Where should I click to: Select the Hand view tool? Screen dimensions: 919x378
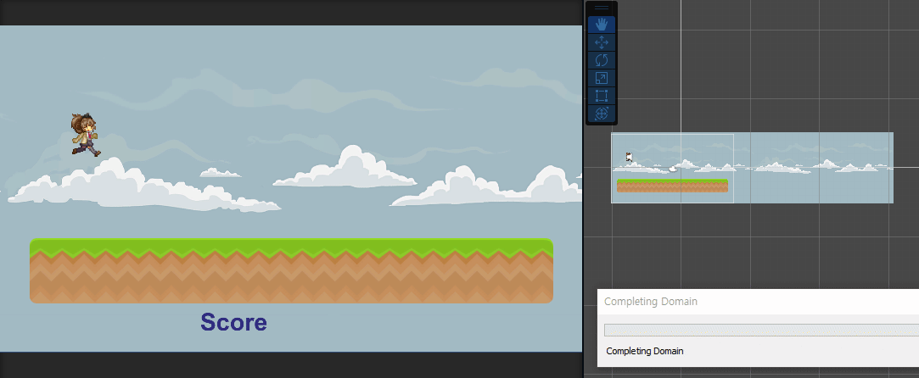pyautogui.click(x=602, y=25)
